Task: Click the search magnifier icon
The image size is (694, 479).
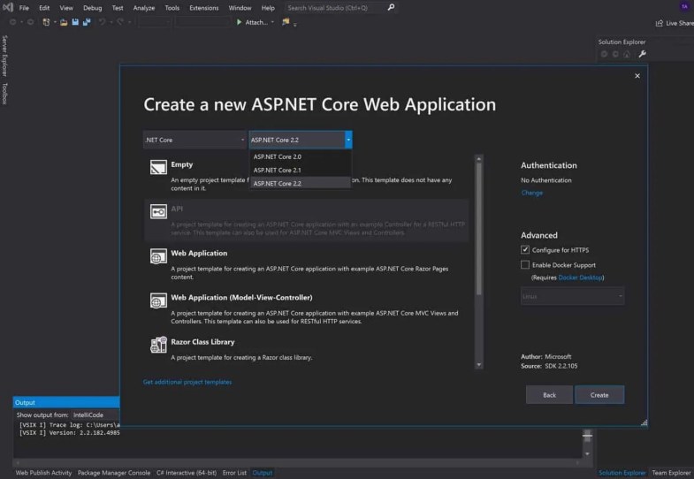Action: (x=391, y=7)
